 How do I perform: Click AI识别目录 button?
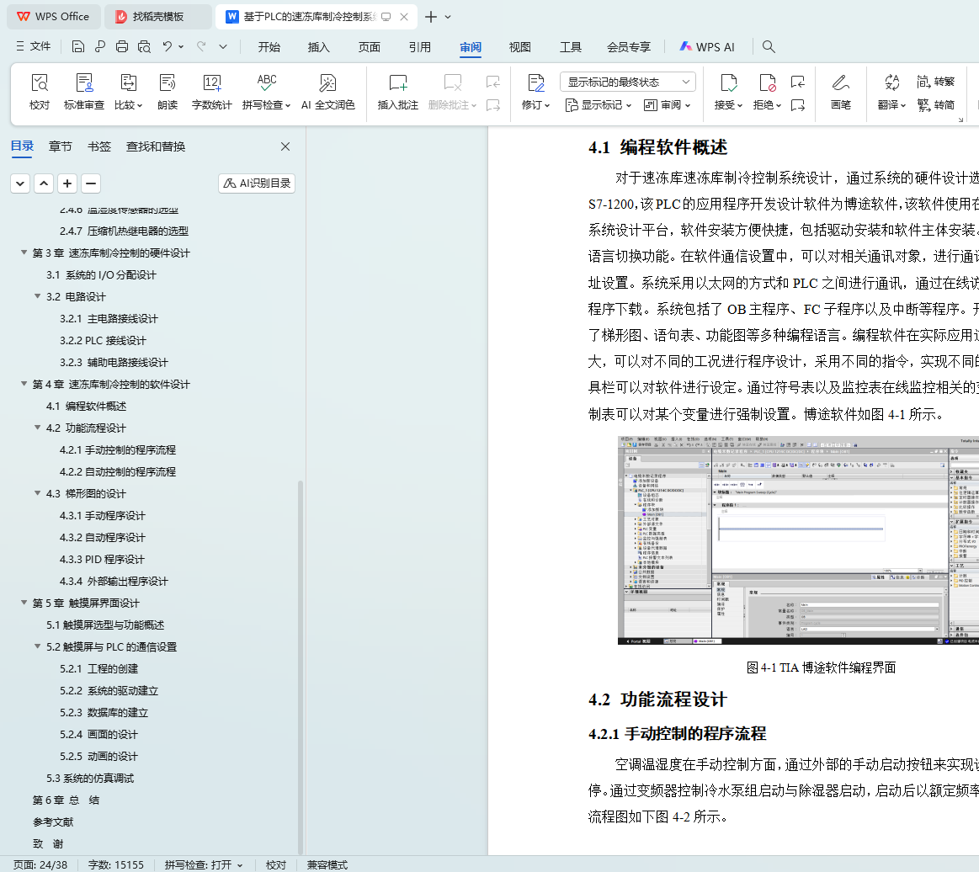tap(257, 183)
